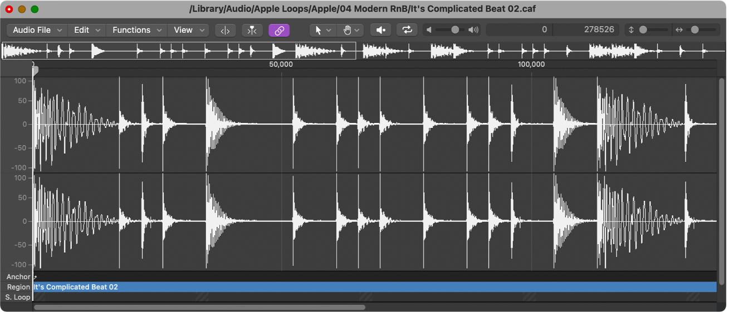Click the Anchor marker arrow
The height and width of the screenshot is (312, 729).
click(35, 277)
